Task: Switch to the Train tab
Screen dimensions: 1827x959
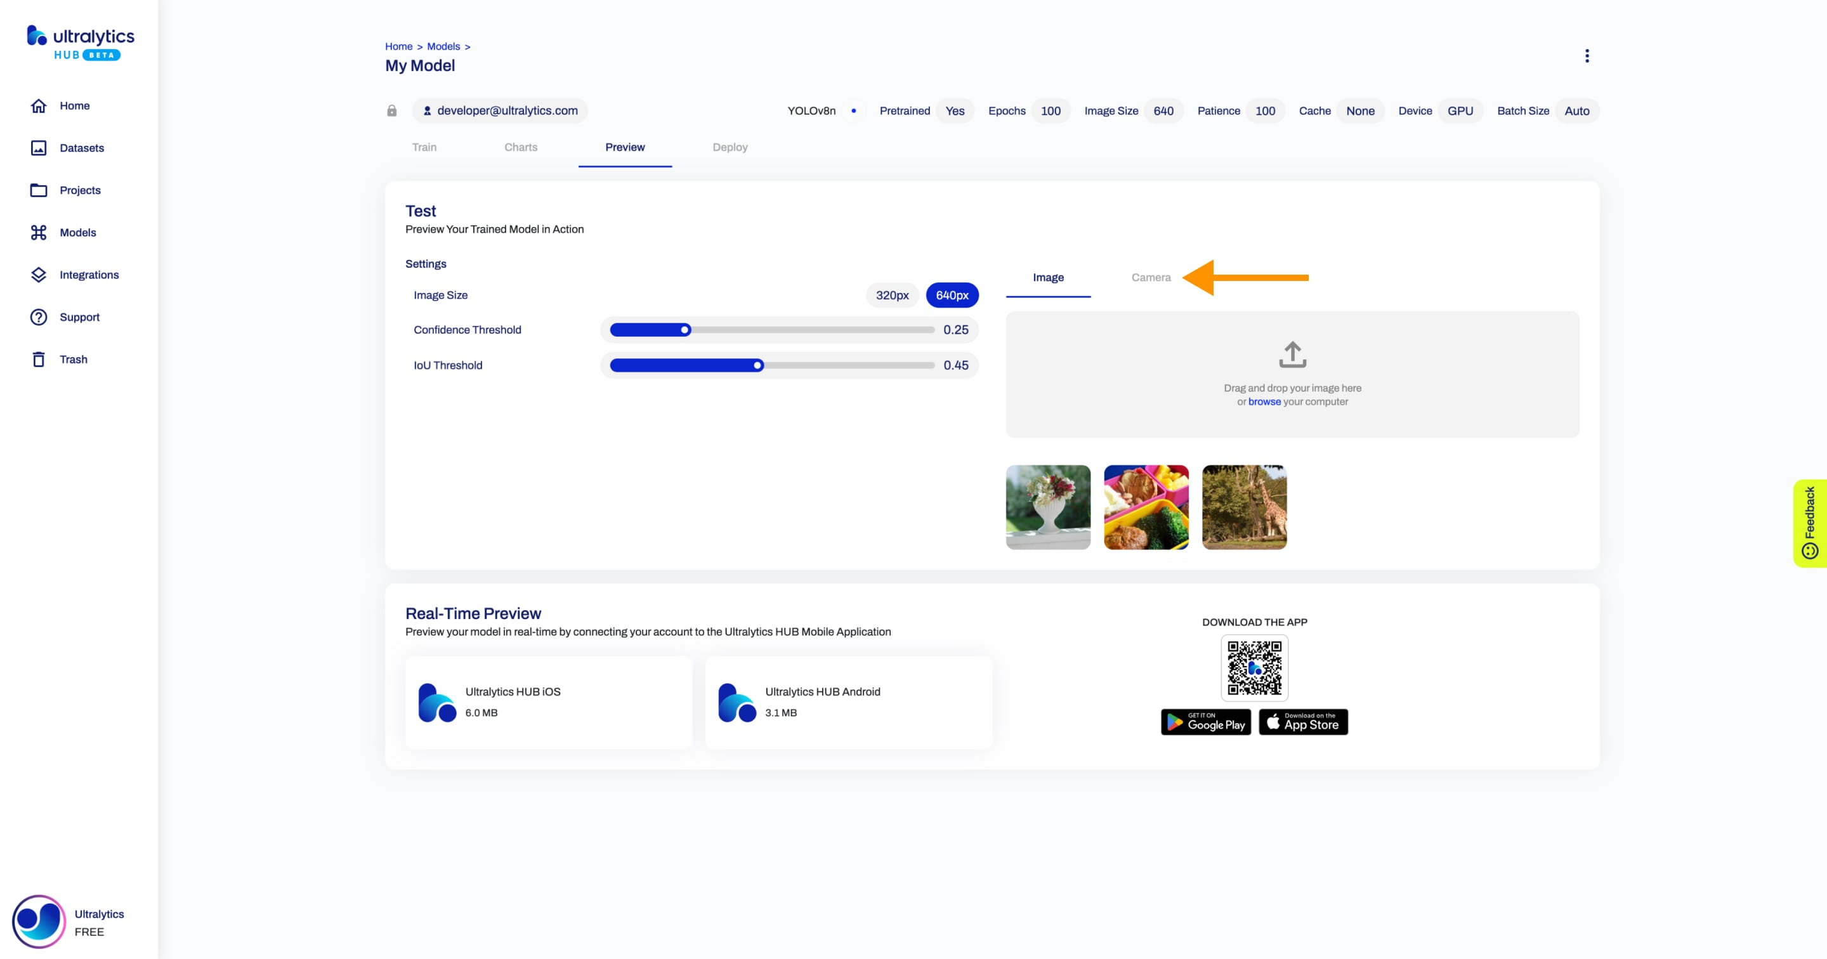Action: tap(424, 146)
